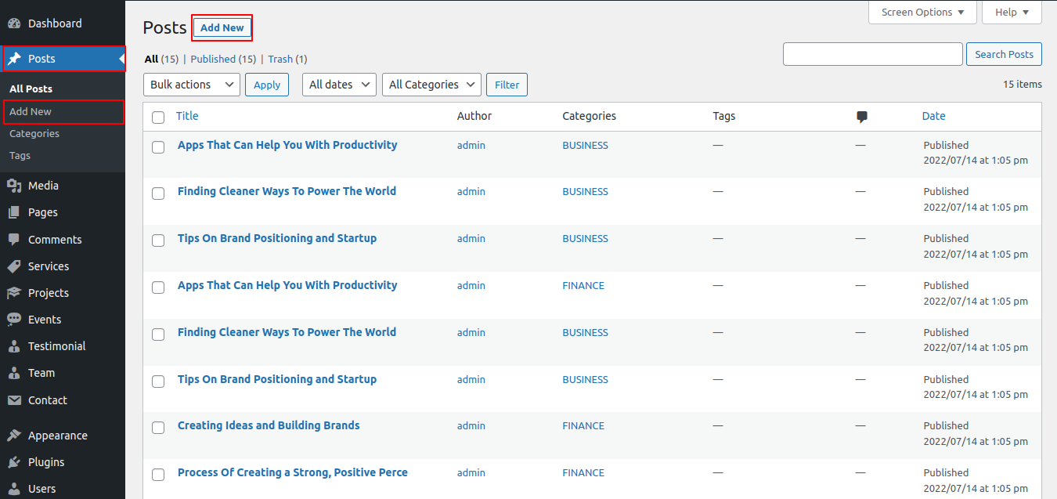The image size is (1057, 499).
Task: Click the Dashboard gauge icon in sidebar
Action: point(14,24)
